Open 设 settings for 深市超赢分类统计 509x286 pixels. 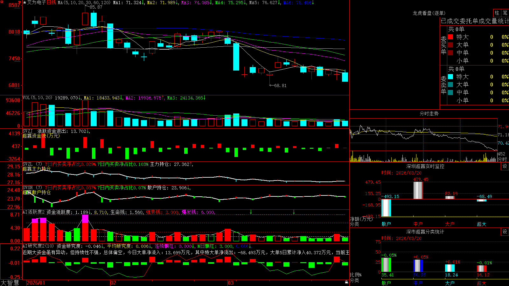[505, 232]
